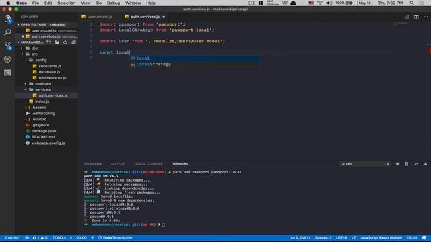The image size is (431, 242).
Task: Kill the terminal with trash icon
Action: (407, 164)
